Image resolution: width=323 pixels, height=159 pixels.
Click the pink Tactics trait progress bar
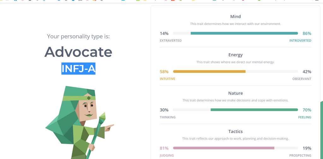coord(235,148)
